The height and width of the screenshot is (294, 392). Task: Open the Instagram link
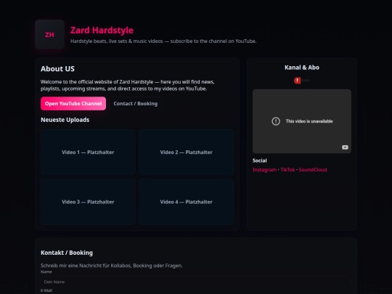click(264, 170)
